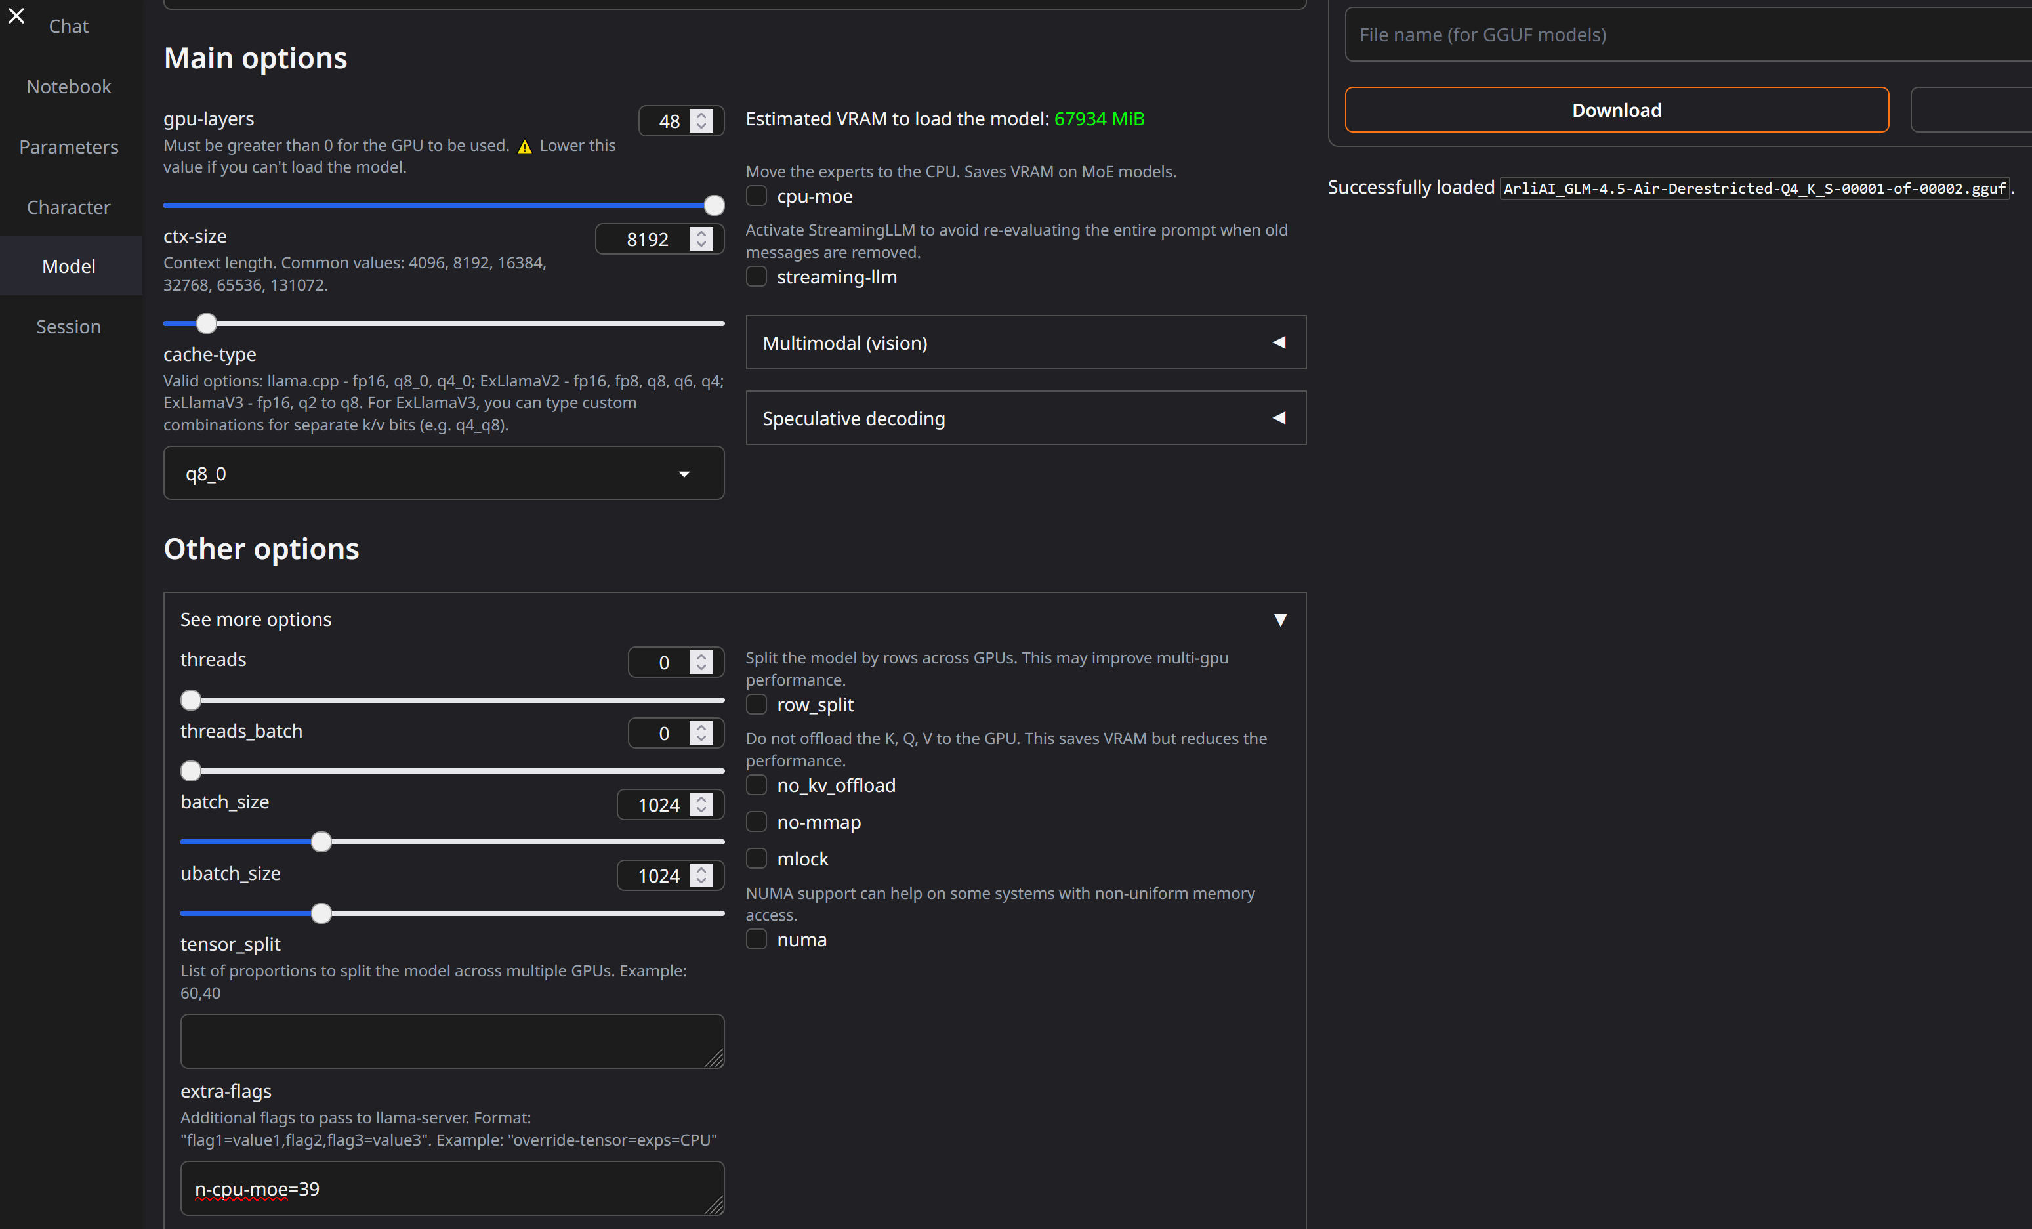Close the sidebar with X icon
The width and height of the screenshot is (2032, 1229).
coord(16,16)
